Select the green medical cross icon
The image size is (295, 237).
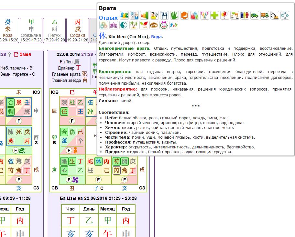[x=214, y=16]
